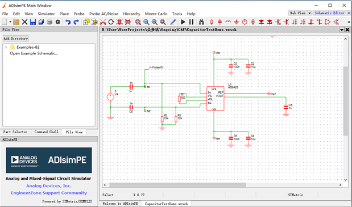
Task: Open the Schematic Editor dropdown arrow
Action: [x=349, y=13]
